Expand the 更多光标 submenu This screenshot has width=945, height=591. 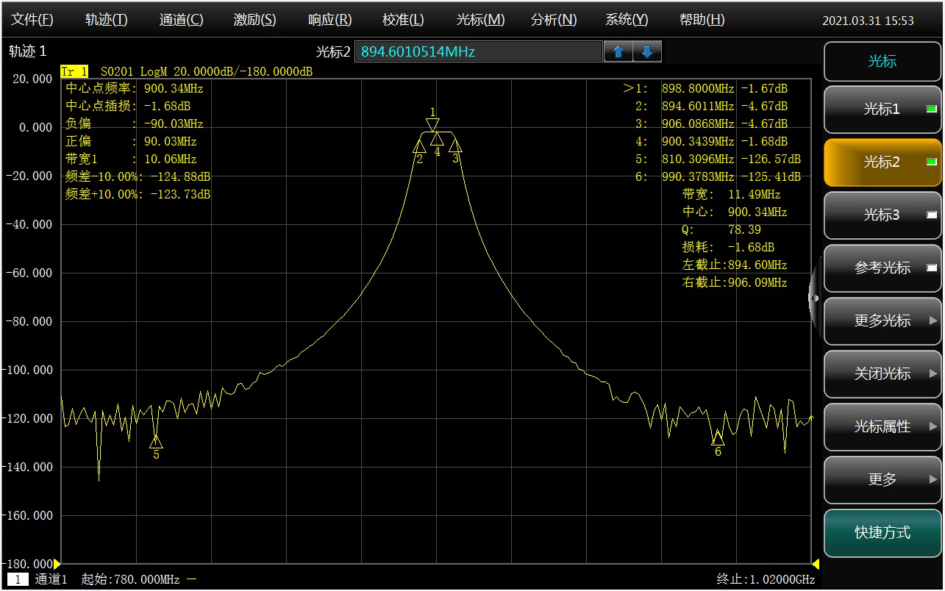click(882, 321)
